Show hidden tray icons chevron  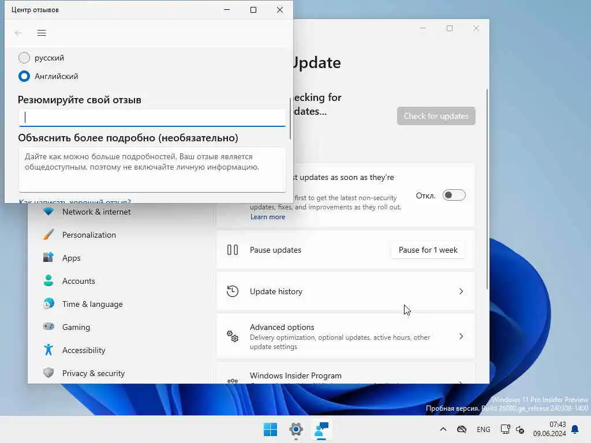pyautogui.click(x=443, y=429)
